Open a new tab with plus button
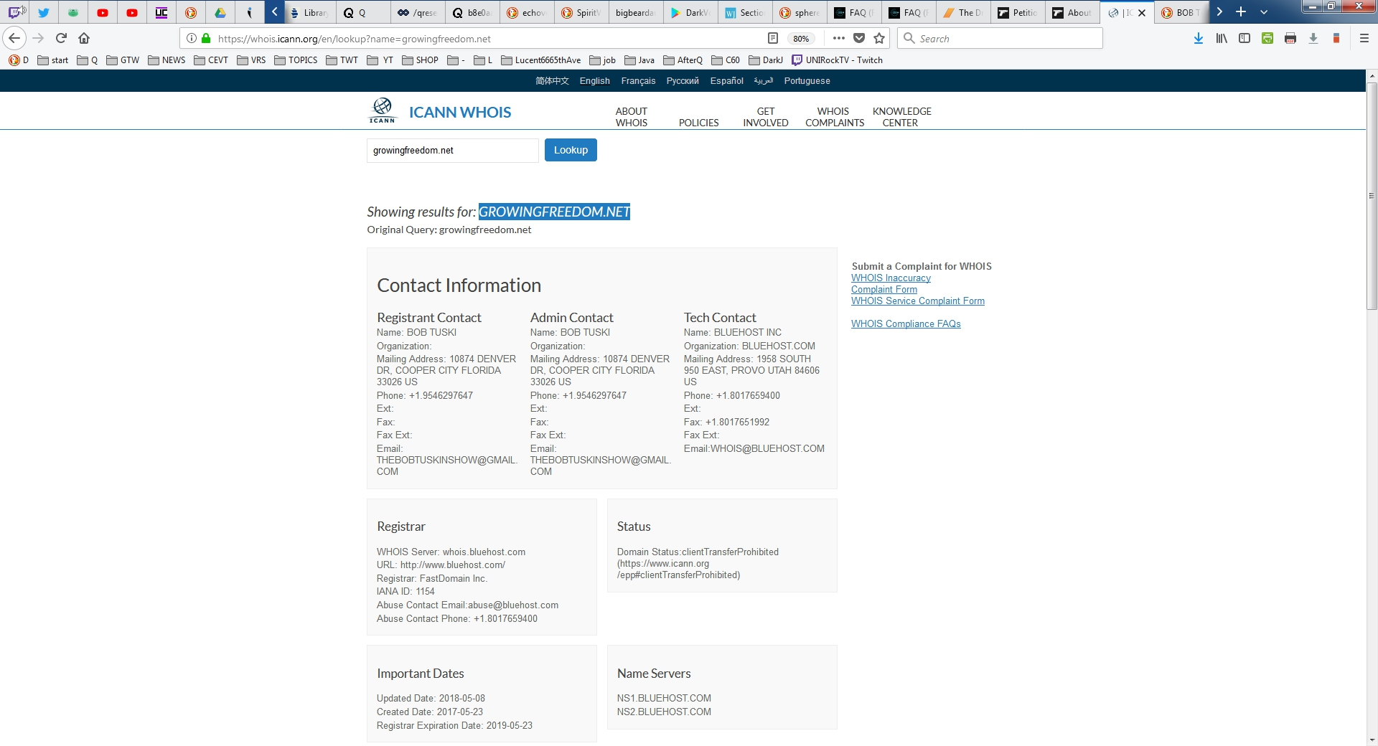1378x746 pixels. 1241,12
